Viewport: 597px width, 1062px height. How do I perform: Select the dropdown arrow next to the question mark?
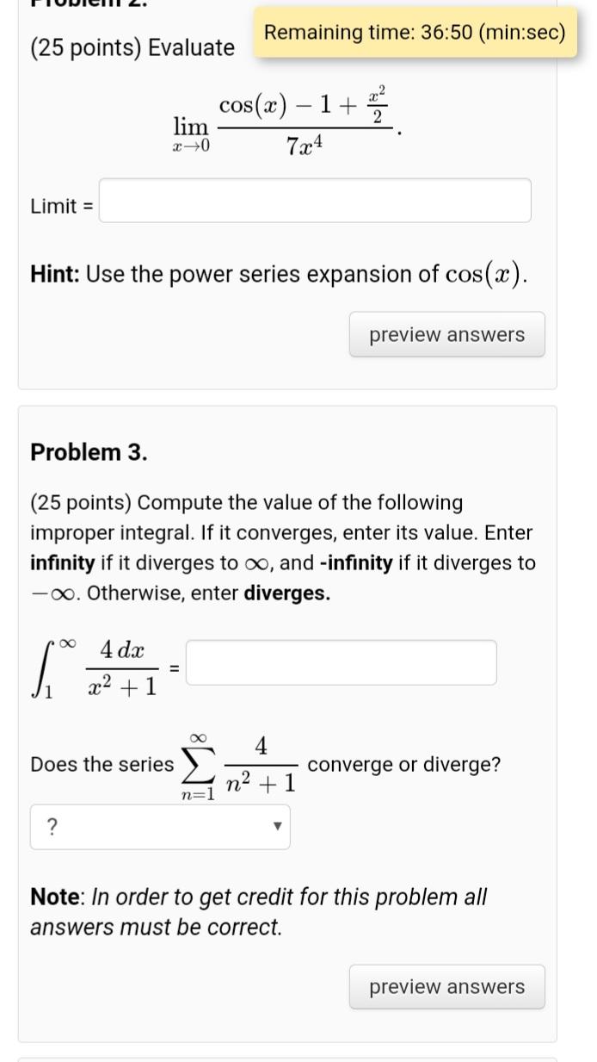point(278,827)
